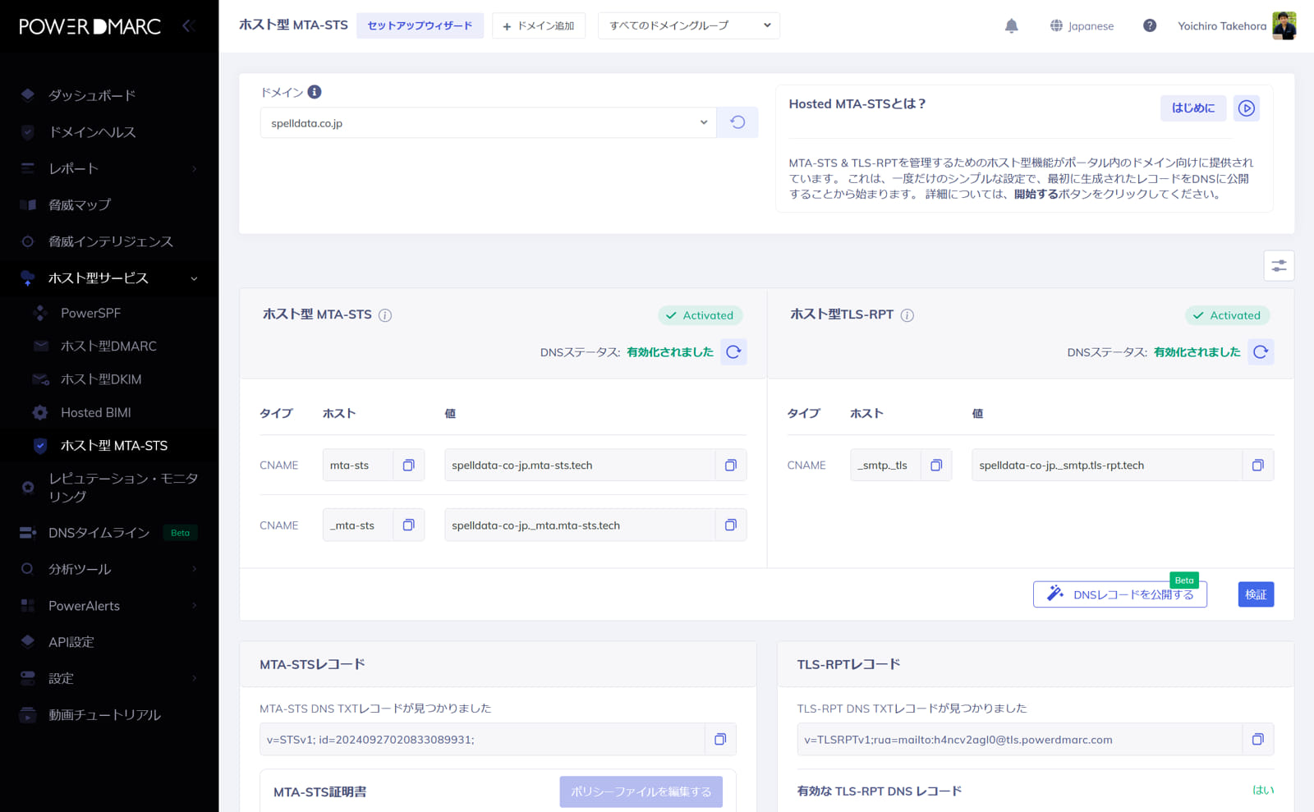Open the すべてのドメイングループ dropdown
1314x812 pixels.
point(688,25)
